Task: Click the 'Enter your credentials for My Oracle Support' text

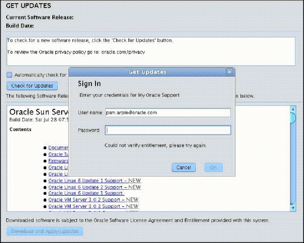Action: (x=129, y=95)
